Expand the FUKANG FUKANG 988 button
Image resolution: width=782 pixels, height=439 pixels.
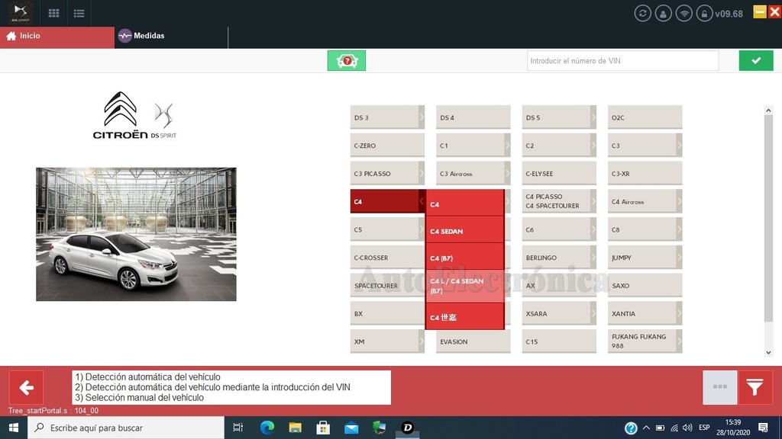tap(645, 341)
